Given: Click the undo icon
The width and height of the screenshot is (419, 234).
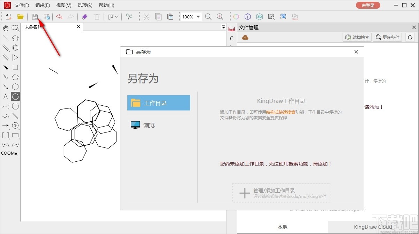Looking at the screenshot, I should pyautogui.click(x=59, y=16).
